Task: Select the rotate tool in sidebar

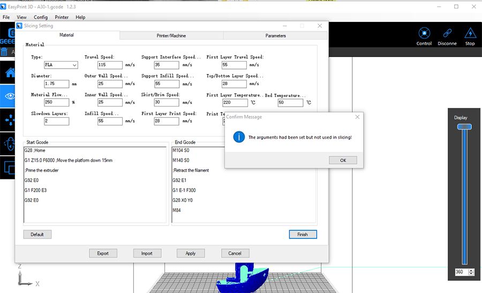Action: [x=10, y=144]
